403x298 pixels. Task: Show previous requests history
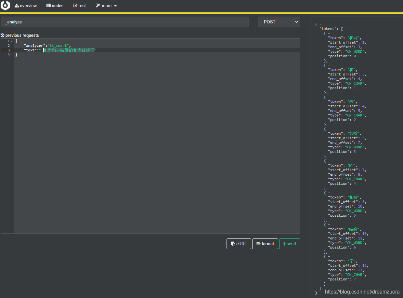tap(20, 35)
